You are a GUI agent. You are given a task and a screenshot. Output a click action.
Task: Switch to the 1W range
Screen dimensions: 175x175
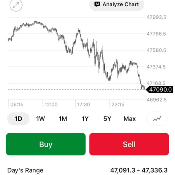tap(41, 119)
